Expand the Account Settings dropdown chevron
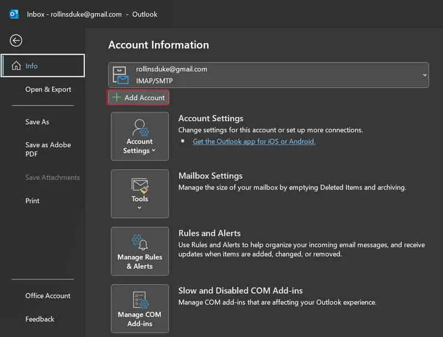 coord(153,151)
